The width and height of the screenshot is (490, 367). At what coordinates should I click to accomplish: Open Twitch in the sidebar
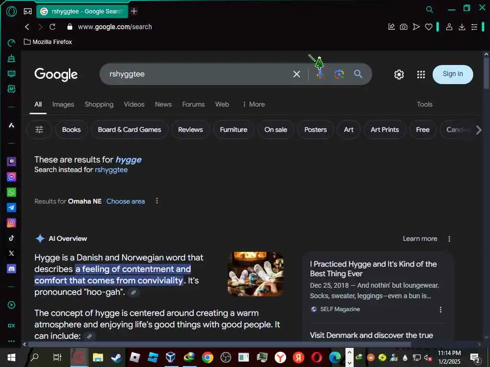coord(11,162)
